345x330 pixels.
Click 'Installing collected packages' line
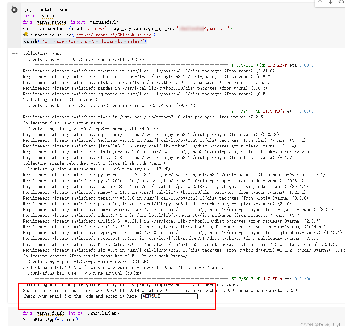tap(131, 285)
